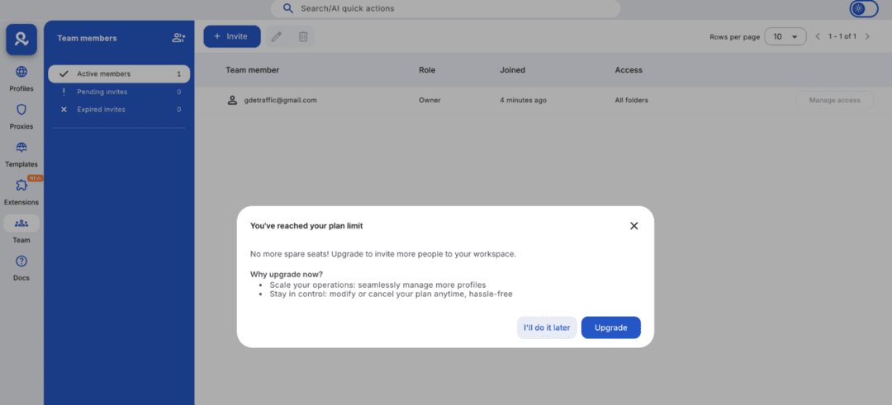
Task: Click the add team member icon
Action: click(x=178, y=38)
